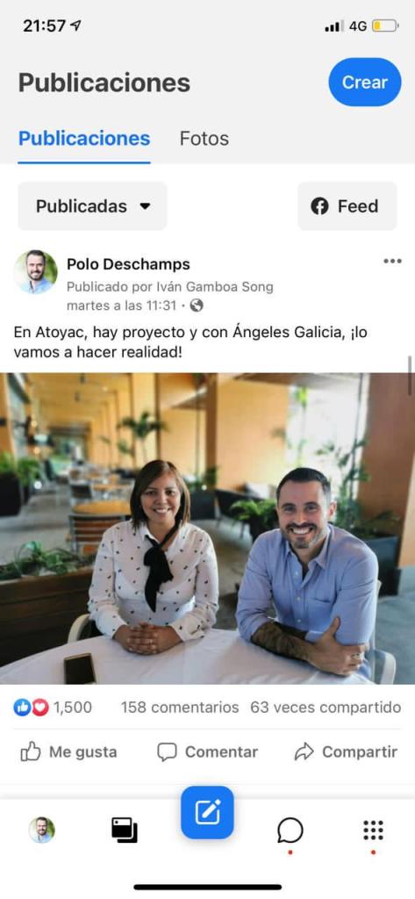Image resolution: width=415 pixels, height=899 pixels.
Task: Expand the Publicadas dropdown filter
Action: [92, 205]
